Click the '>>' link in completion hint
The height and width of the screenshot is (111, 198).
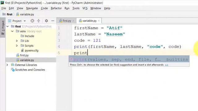pyautogui.click(x=166, y=65)
